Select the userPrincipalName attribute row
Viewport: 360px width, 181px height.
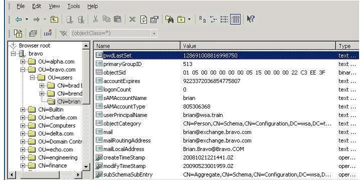pos(226,115)
